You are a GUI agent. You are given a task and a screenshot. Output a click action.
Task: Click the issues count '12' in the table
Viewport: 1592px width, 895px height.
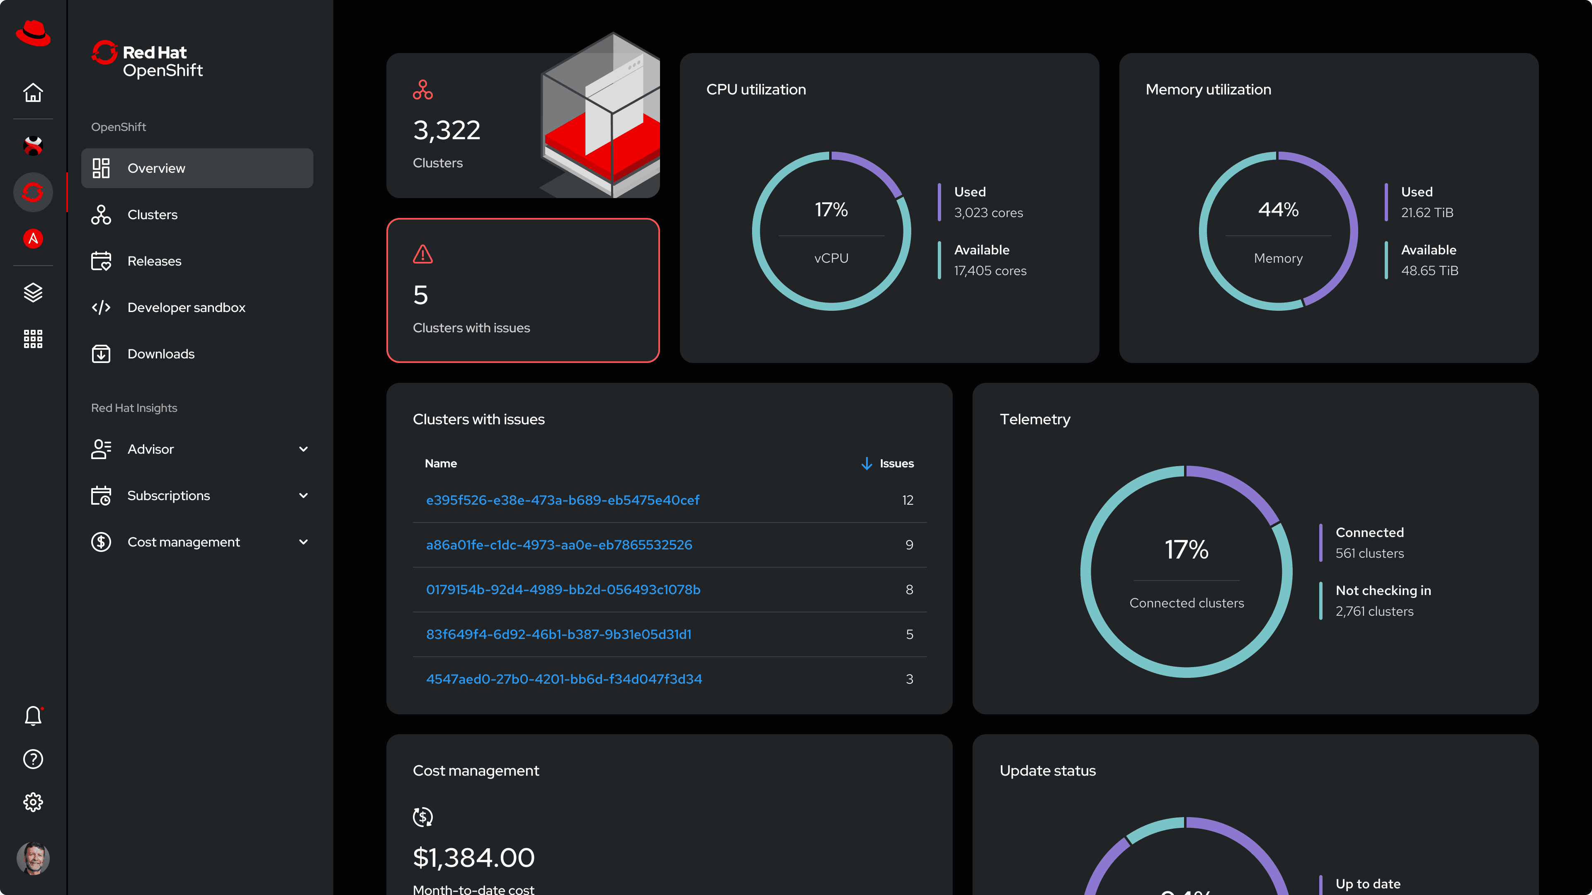[907, 500]
